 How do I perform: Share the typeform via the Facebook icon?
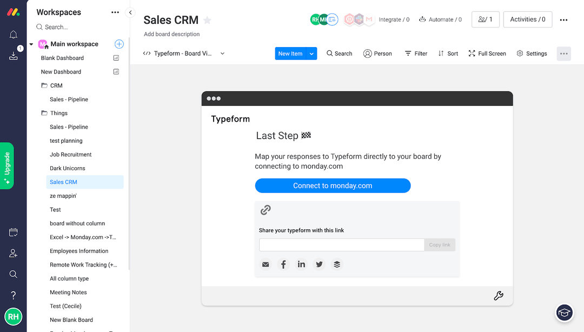point(283,264)
